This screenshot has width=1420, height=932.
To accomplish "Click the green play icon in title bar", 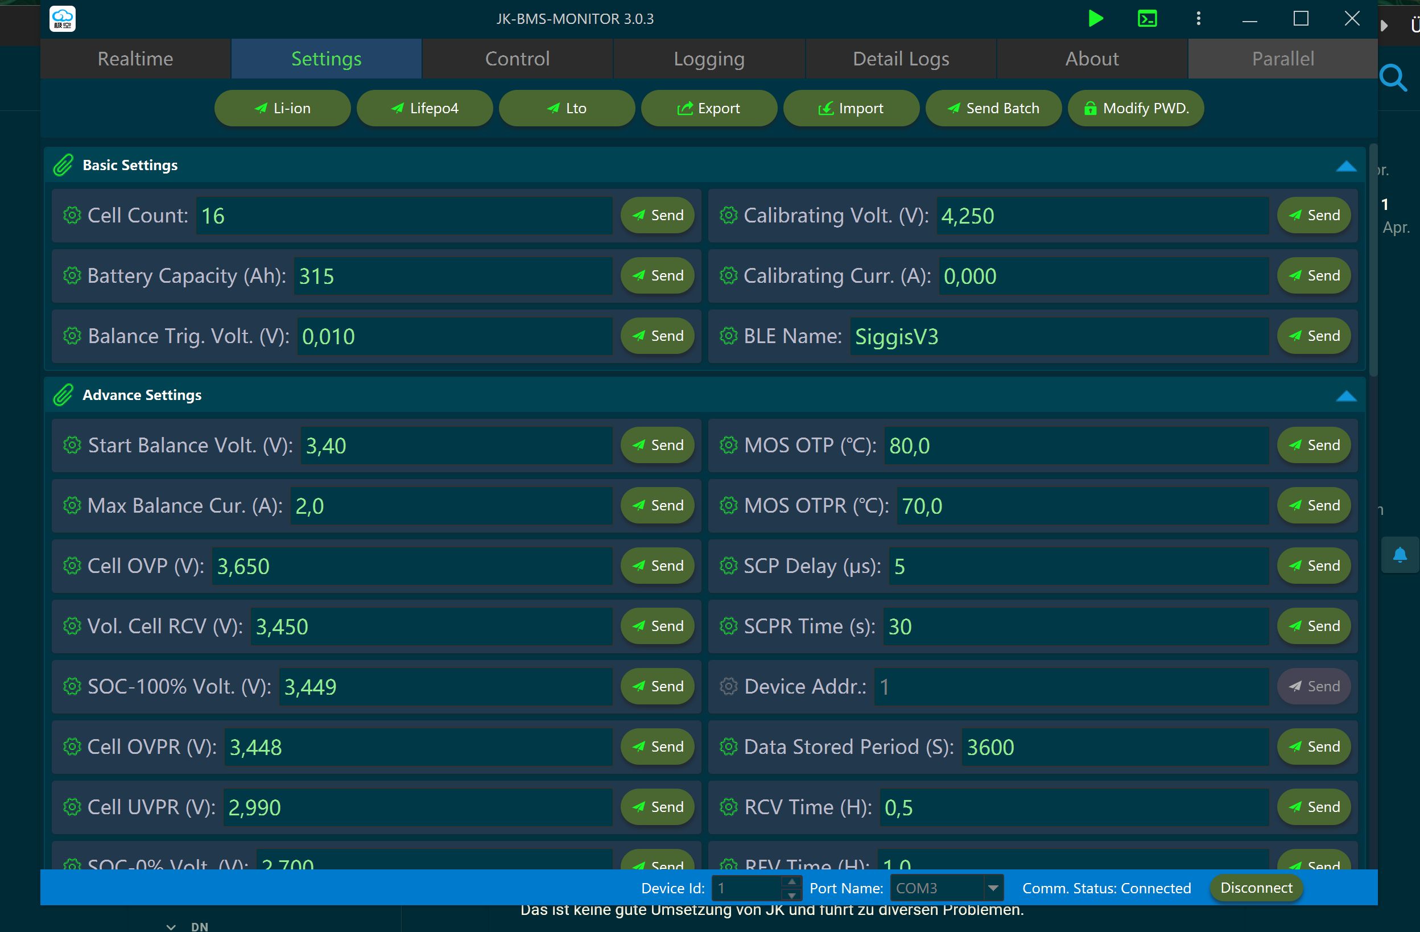I will pyautogui.click(x=1095, y=19).
